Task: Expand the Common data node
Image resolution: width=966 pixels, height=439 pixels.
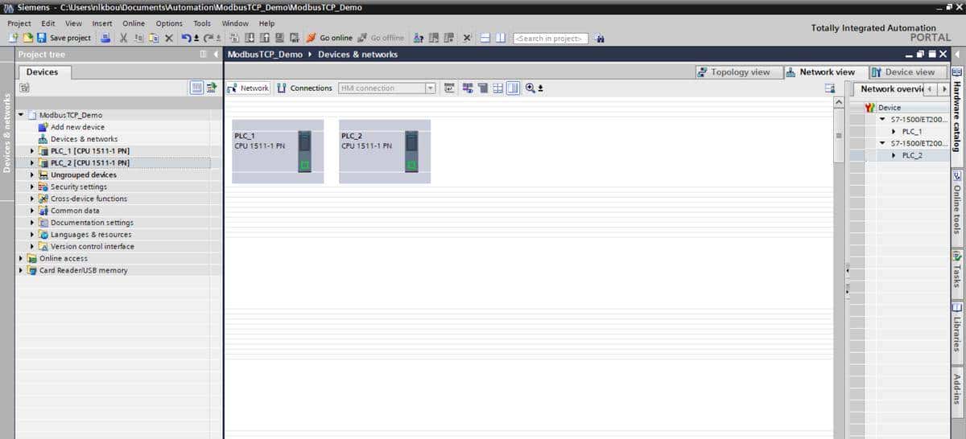Action: click(x=32, y=211)
